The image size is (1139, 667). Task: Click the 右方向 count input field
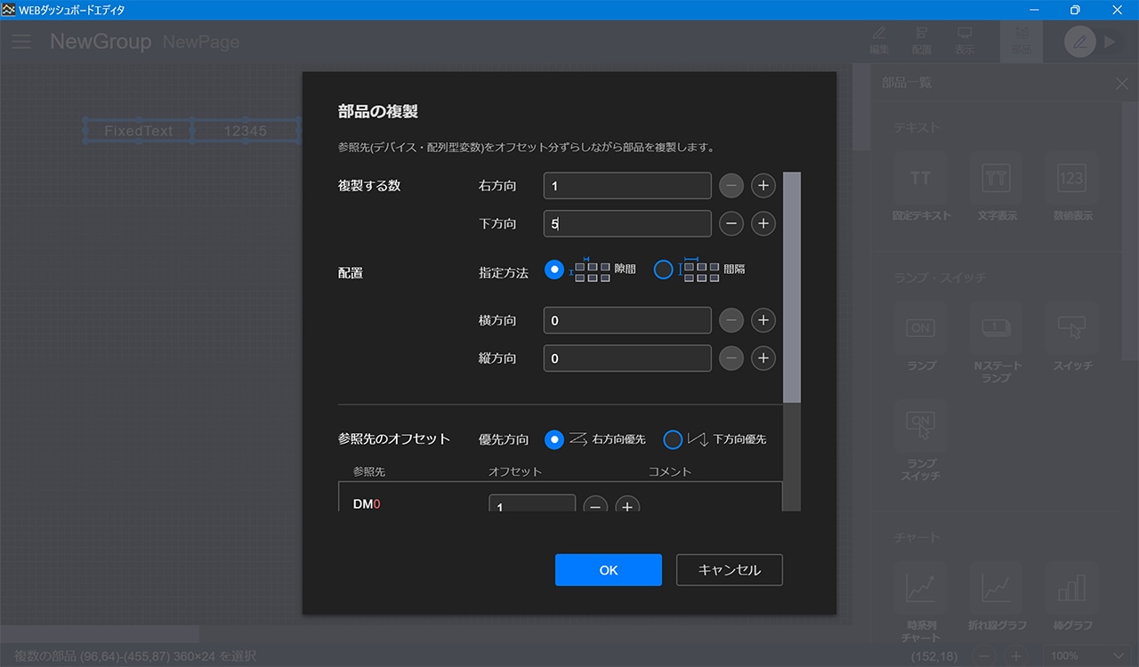click(x=626, y=186)
